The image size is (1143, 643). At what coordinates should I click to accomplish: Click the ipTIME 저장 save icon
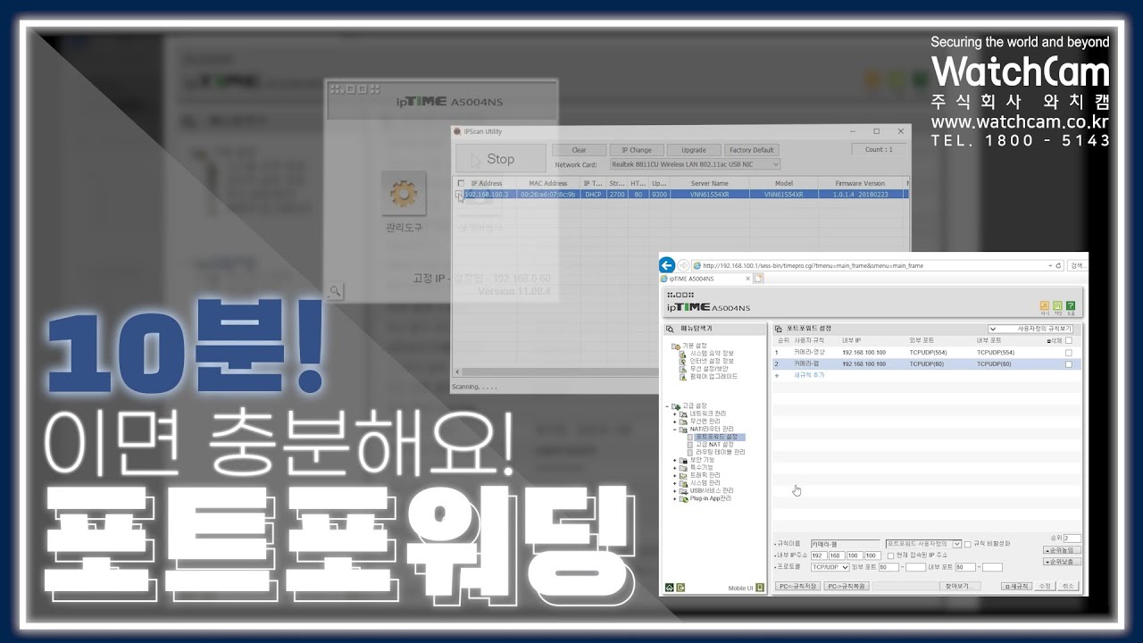[x=1057, y=305]
